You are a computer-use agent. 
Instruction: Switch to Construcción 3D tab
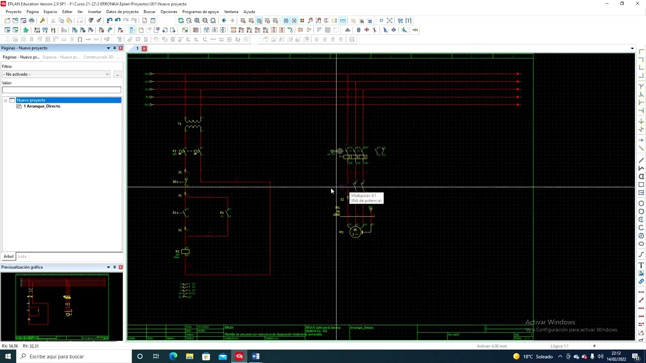coord(101,57)
